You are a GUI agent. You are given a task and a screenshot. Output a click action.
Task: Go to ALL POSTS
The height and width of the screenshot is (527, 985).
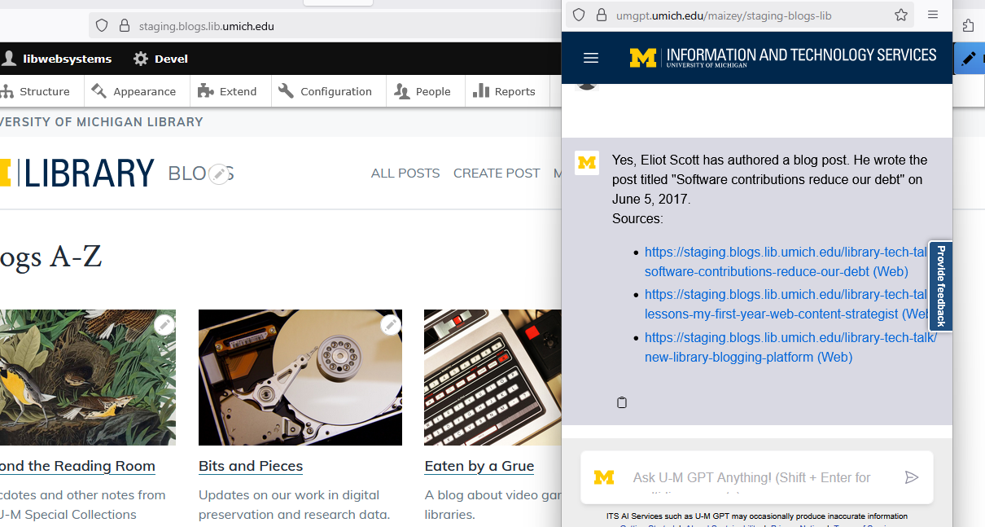[405, 173]
